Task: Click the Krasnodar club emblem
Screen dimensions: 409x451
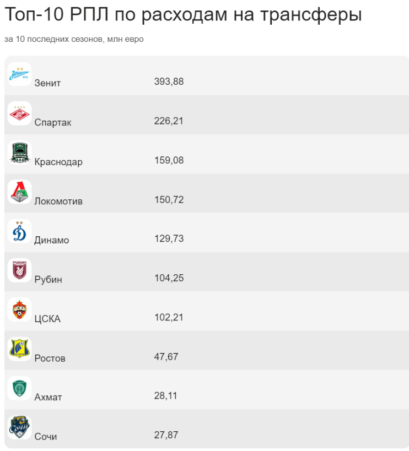Action: pyautogui.click(x=19, y=153)
